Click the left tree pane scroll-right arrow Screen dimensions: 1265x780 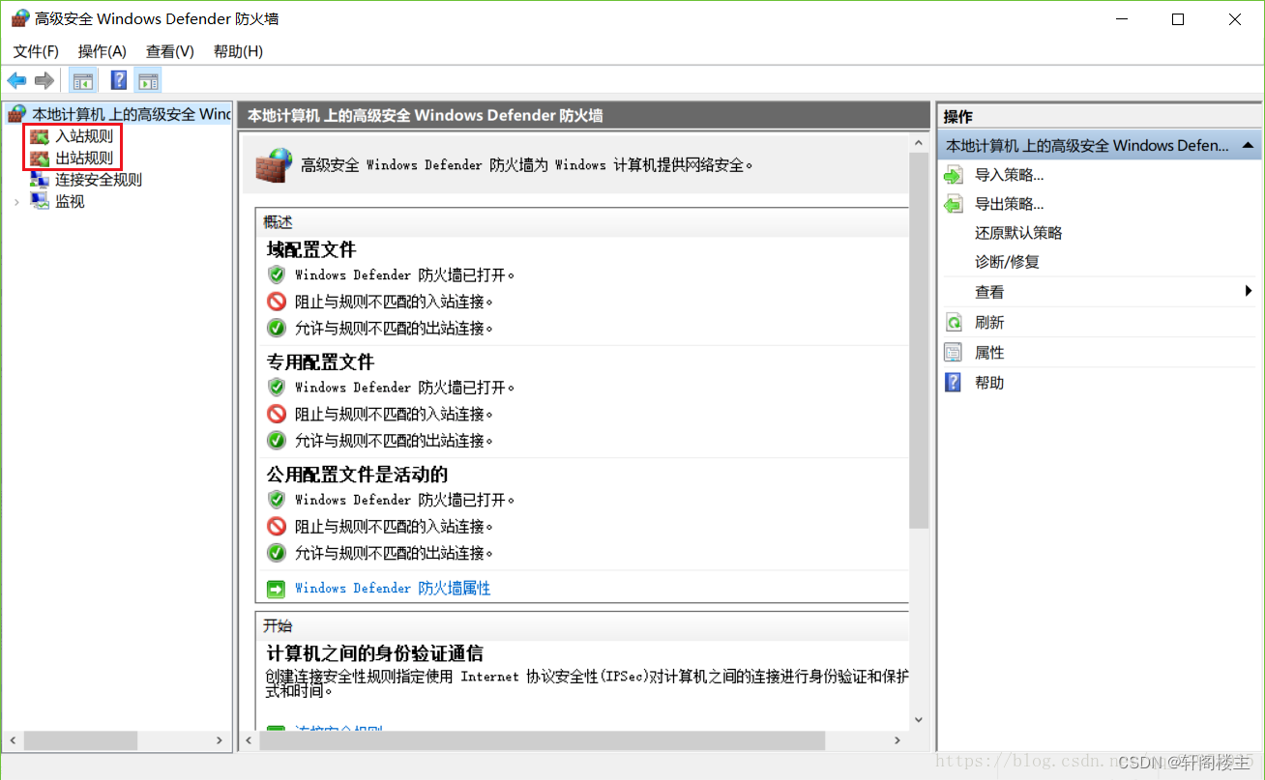pyautogui.click(x=220, y=740)
